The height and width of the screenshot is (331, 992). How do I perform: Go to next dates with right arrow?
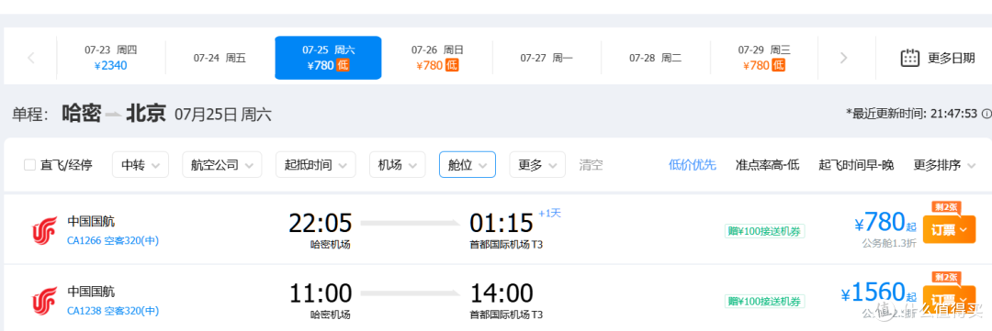(843, 58)
